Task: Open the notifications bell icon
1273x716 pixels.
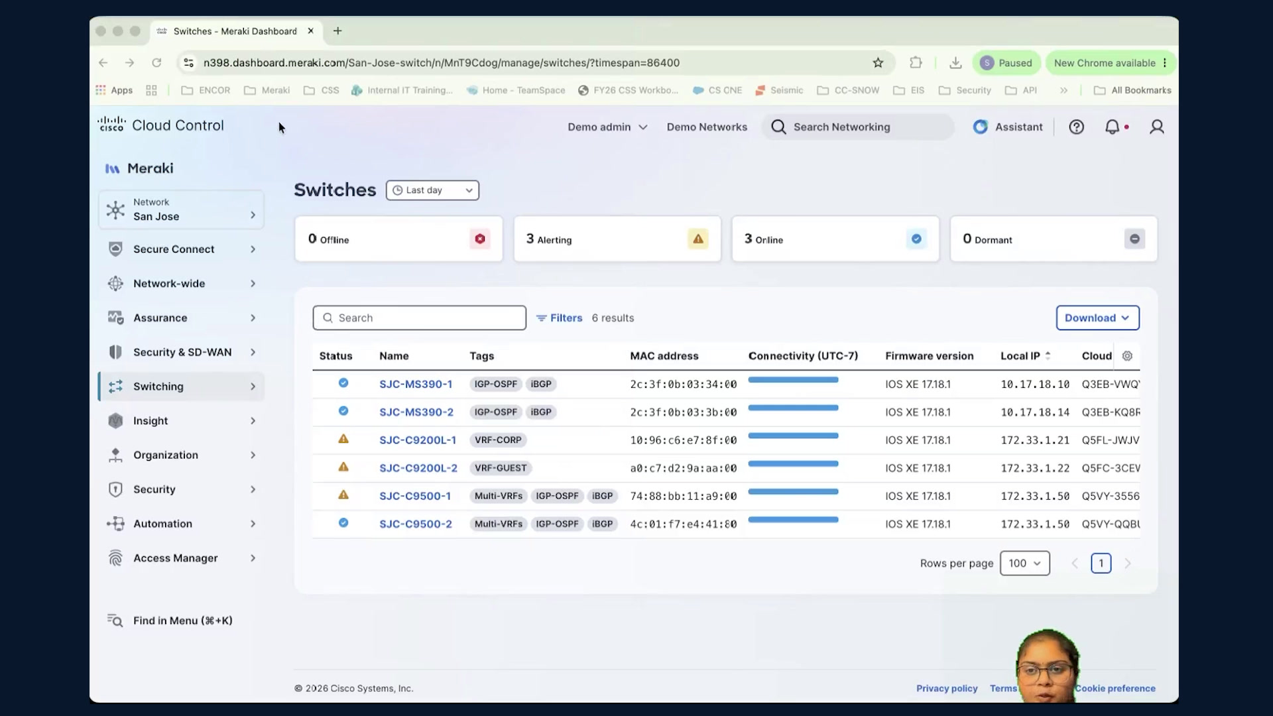Action: (1112, 127)
